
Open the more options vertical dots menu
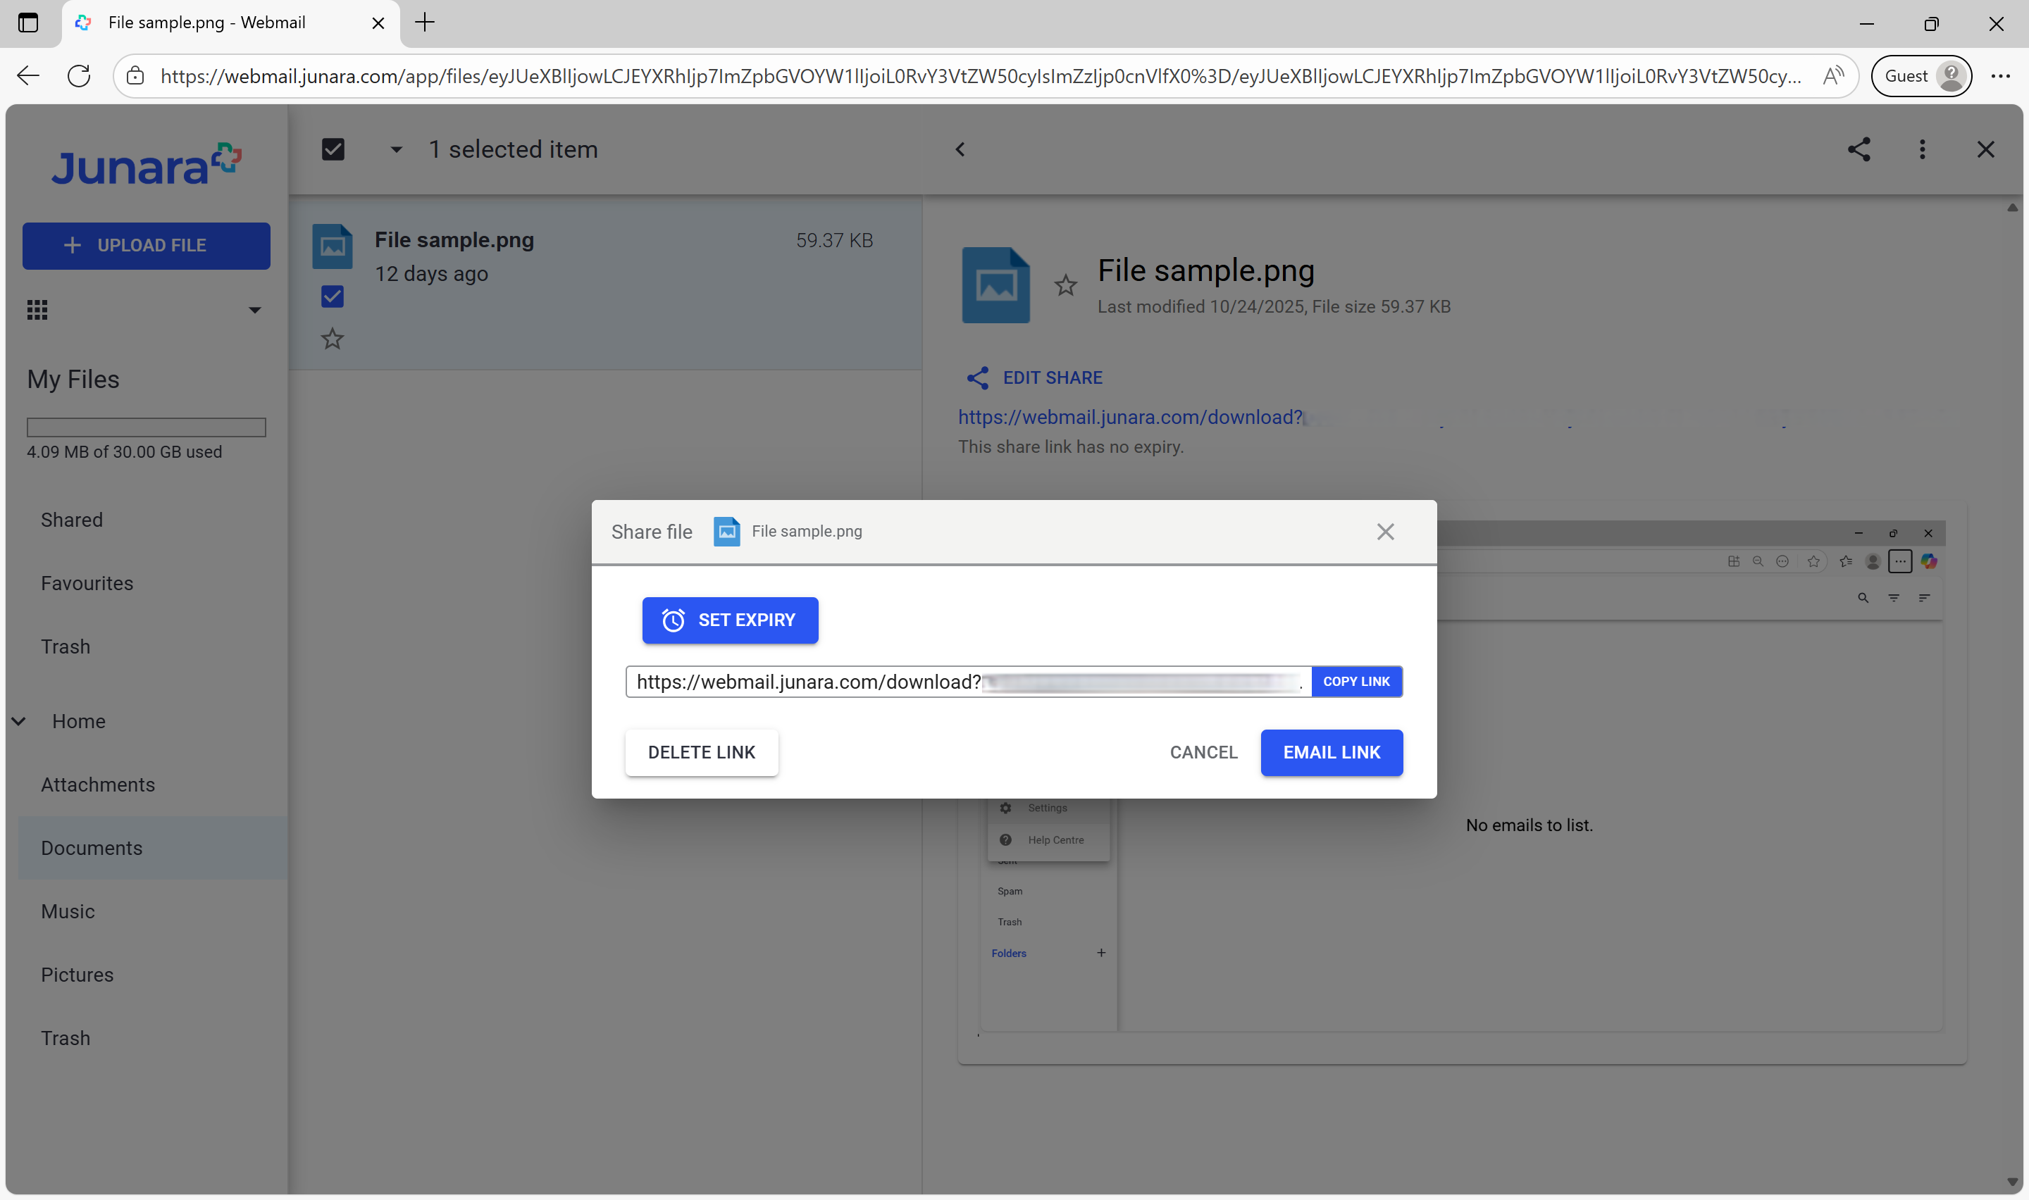(x=1922, y=149)
